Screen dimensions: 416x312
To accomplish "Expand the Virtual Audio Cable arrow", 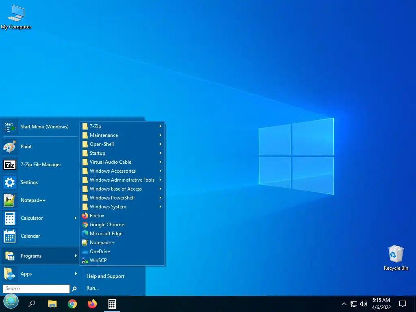I will pos(160,162).
